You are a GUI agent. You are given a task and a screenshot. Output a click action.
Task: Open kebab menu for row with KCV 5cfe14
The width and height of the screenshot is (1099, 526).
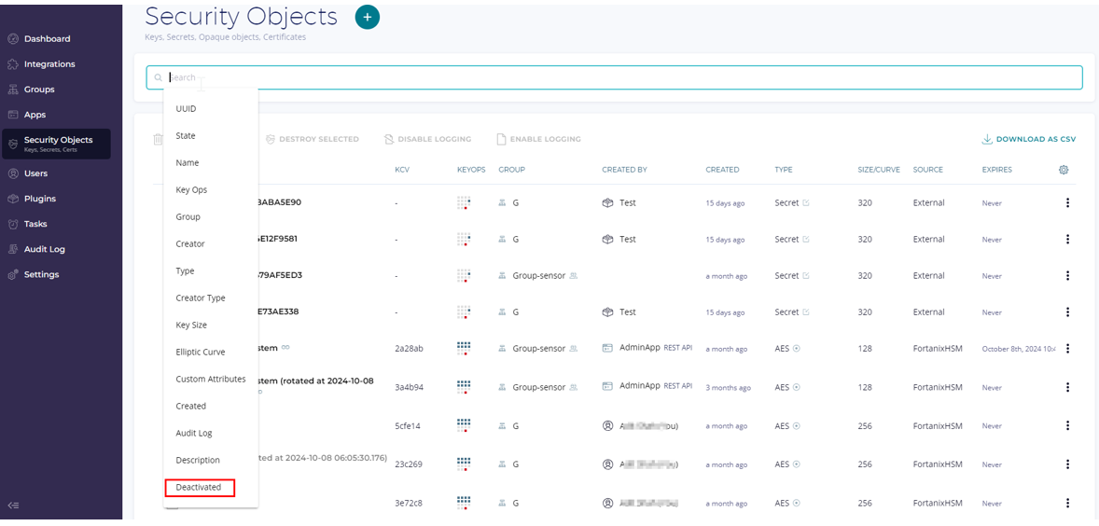pyautogui.click(x=1067, y=425)
